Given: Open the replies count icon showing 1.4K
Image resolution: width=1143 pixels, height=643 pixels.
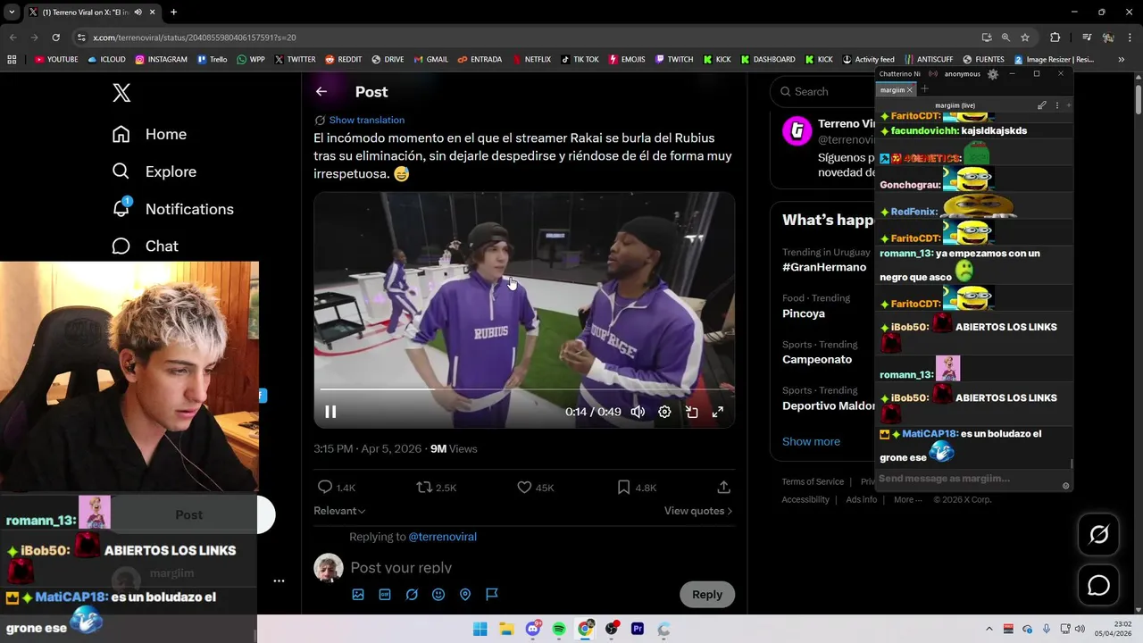Looking at the screenshot, I should click(325, 487).
